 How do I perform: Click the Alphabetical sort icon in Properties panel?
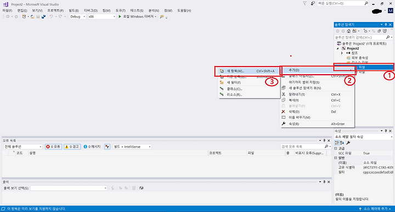[x=342, y=143]
